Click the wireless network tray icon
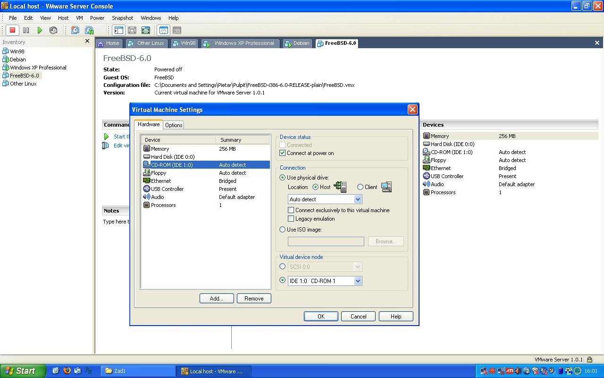604x378 pixels. click(535, 371)
